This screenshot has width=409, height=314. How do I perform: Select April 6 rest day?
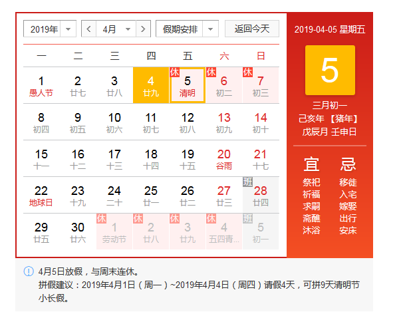(x=224, y=85)
